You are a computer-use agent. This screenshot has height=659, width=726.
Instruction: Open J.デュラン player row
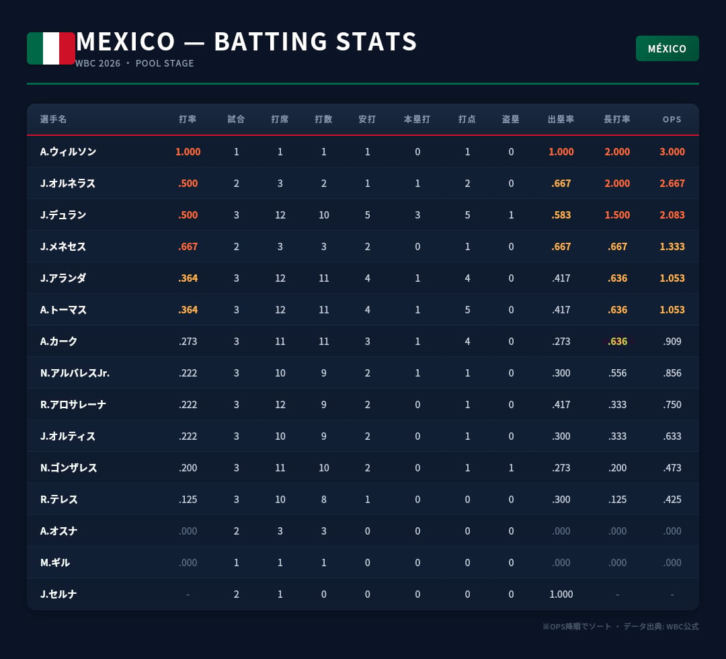click(63, 215)
